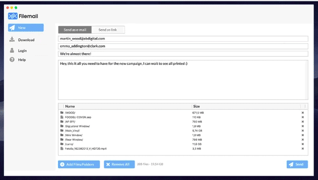
Task: Remove the /BigLateral Window/ folder
Action: tap(302, 126)
